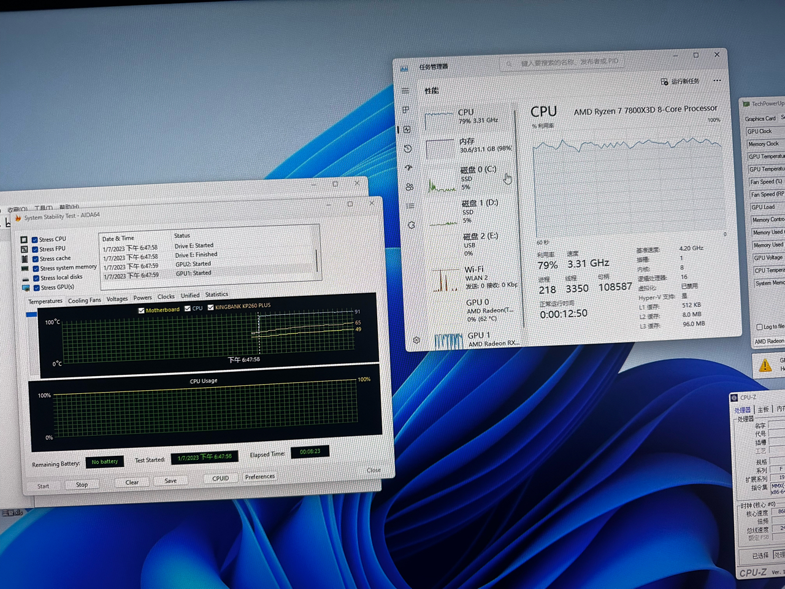Uncheck Stress CPU checkbox in AIDA64
785x589 pixels.
point(35,240)
